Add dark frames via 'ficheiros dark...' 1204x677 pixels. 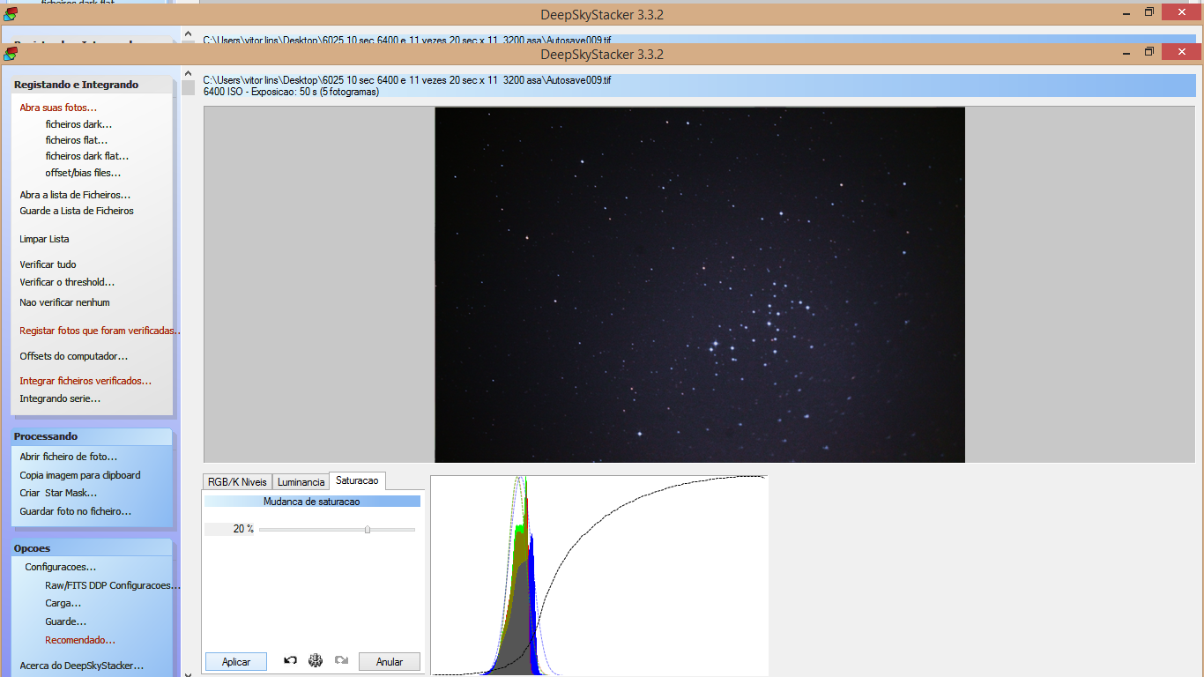click(x=78, y=124)
